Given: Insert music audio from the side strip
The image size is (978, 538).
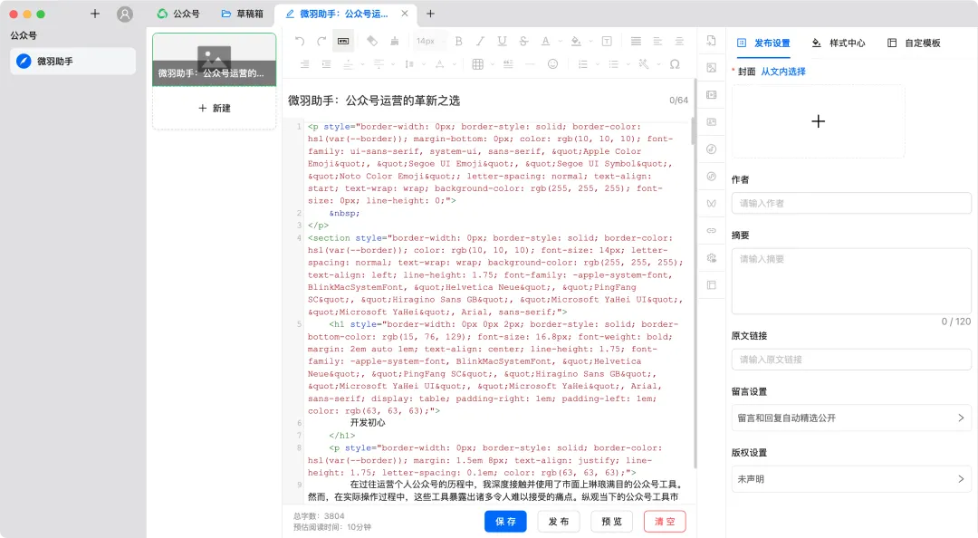Looking at the screenshot, I should (x=711, y=149).
